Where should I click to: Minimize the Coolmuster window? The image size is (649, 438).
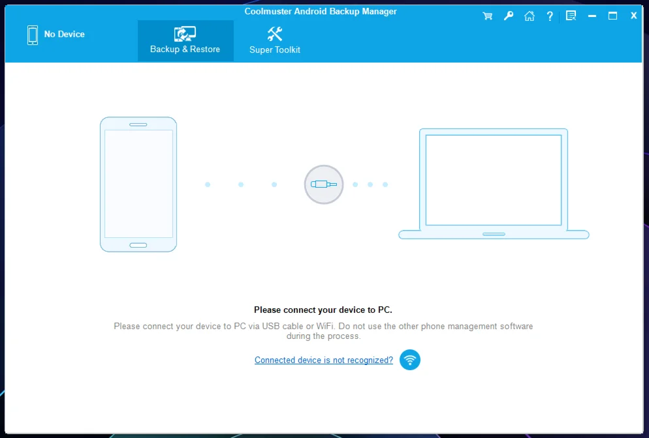[x=592, y=16]
